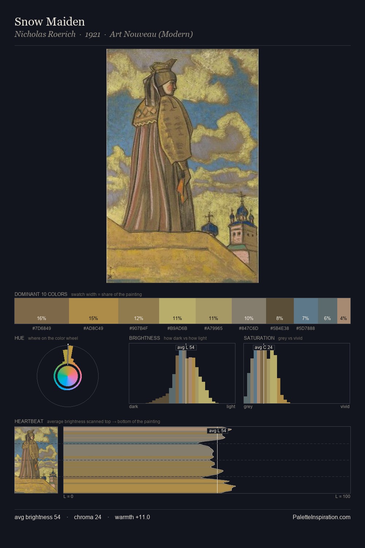Click the "light" axis label
The height and width of the screenshot is (548, 365).
231,406
